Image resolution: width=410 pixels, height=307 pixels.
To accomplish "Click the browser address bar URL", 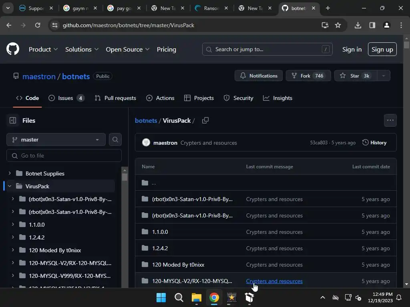I will click(x=129, y=25).
